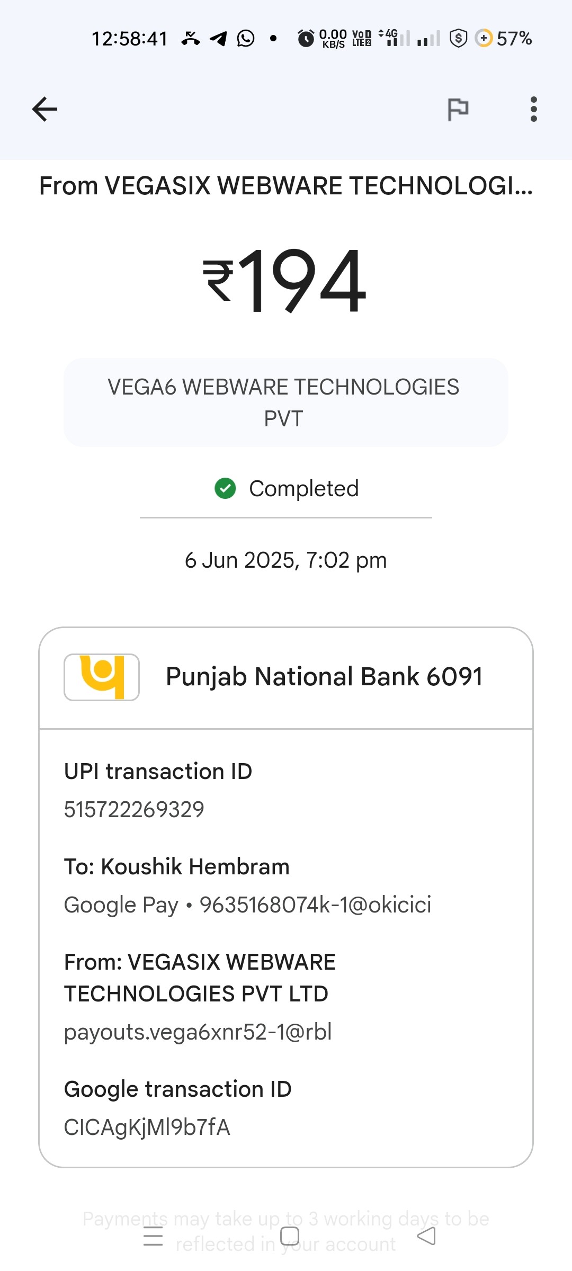Tap the Android back triangle button
The width and height of the screenshot is (572, 1271).
426,1236
